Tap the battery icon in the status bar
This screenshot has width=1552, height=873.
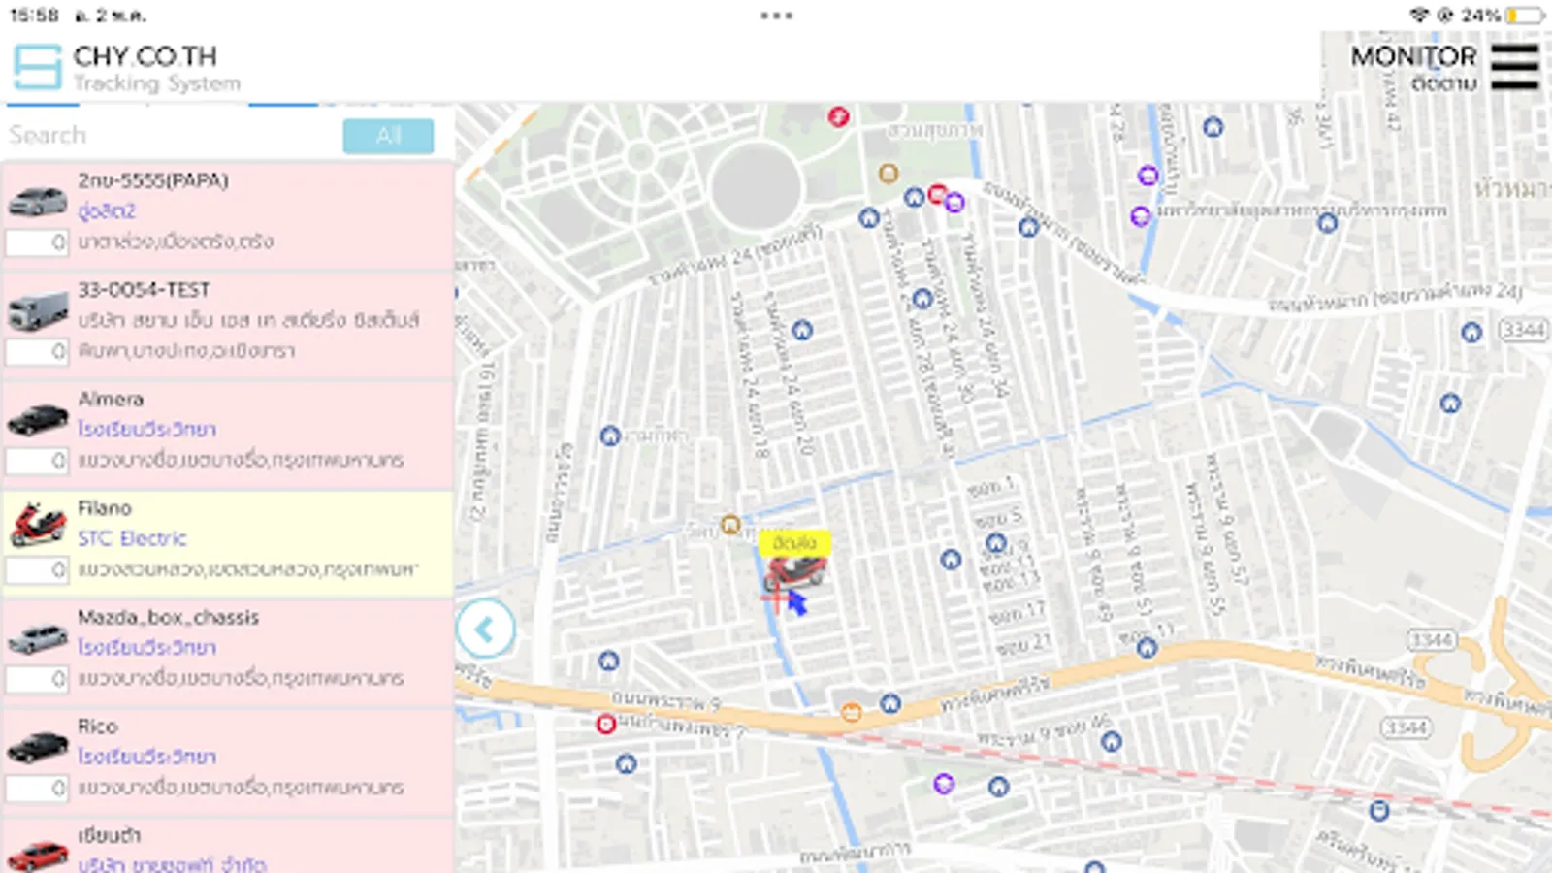pyautogui.click(x=1525, y=16)
